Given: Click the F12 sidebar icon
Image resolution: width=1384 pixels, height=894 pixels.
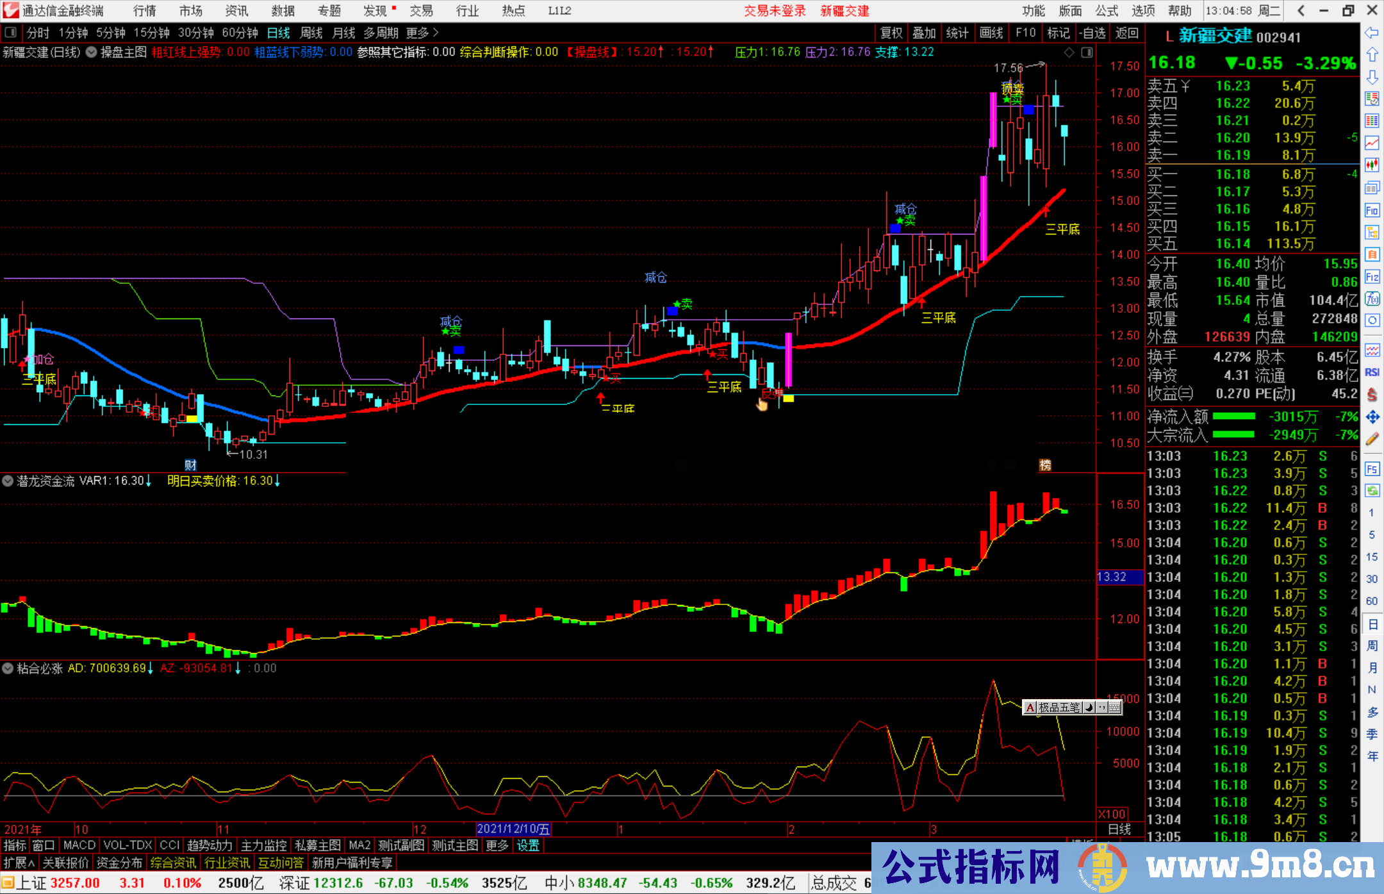Looking at the screenshot, I should [x=1372, y=277].
